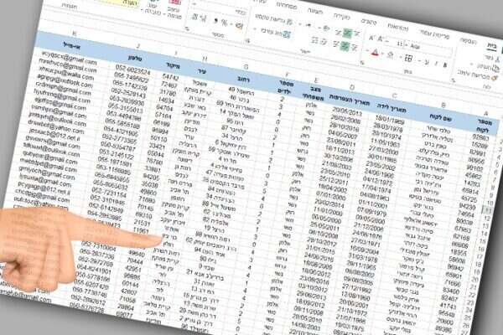Image resolution: width=503 pixels, height=335 pixels.
Task: Click the percent style icon
Action: (x=224, y=23)
